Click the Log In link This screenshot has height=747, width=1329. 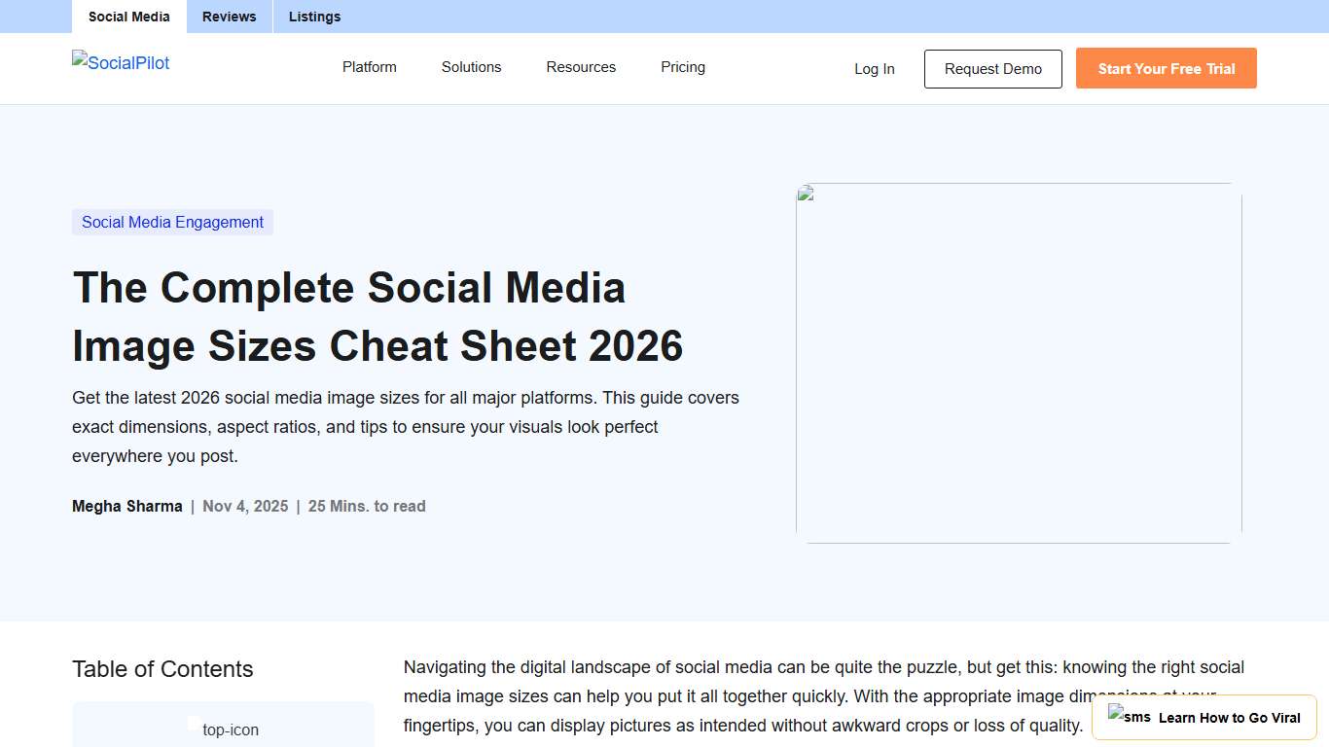point(874,68)
